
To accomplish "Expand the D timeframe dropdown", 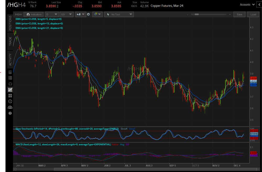I will coord(52,14).
